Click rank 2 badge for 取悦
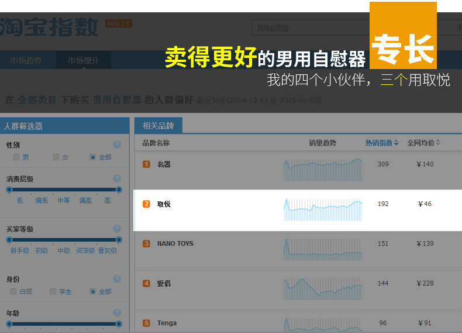Screen dimensions: 462x333 146,204
